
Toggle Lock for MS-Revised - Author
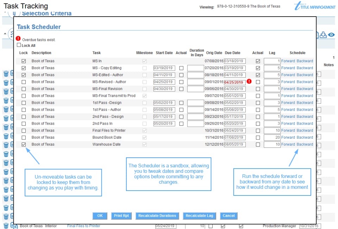pos(24,82)
